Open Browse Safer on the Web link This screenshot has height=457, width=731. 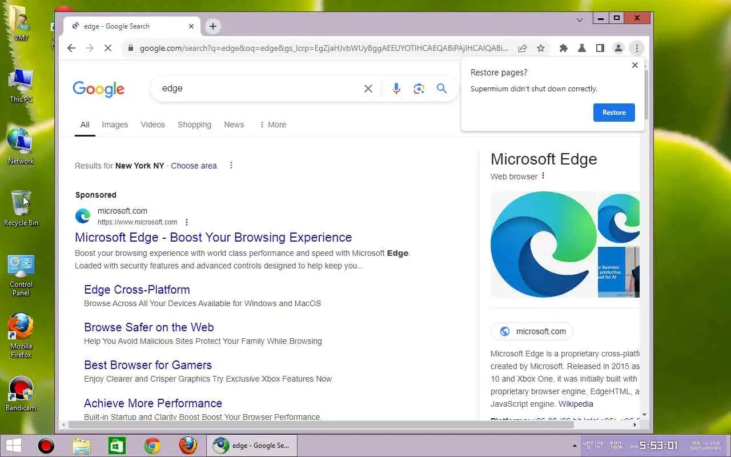[x=149, y=327]
